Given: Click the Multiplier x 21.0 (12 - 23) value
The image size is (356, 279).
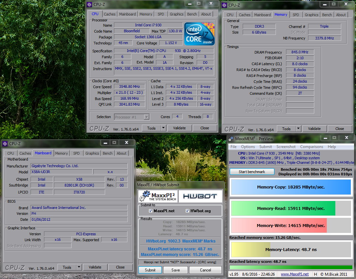Looking at the screenshot, I should point(130,92).
